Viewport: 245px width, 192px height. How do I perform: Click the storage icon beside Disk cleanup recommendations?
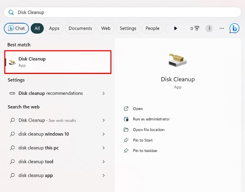[12, 94]
